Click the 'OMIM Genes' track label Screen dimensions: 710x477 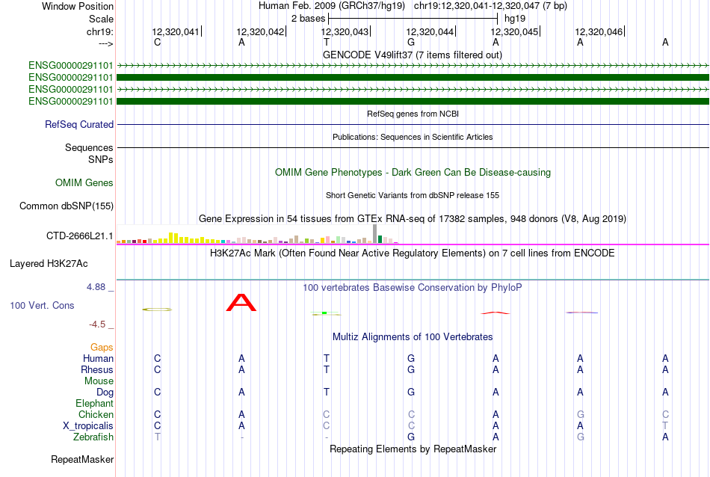click(x=84, y=182)
